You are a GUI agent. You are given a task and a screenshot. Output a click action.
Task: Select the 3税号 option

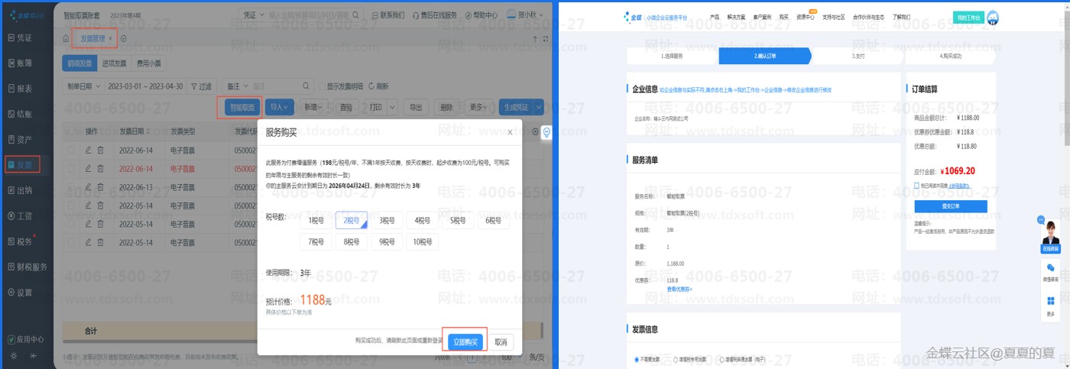coord(387,221)
